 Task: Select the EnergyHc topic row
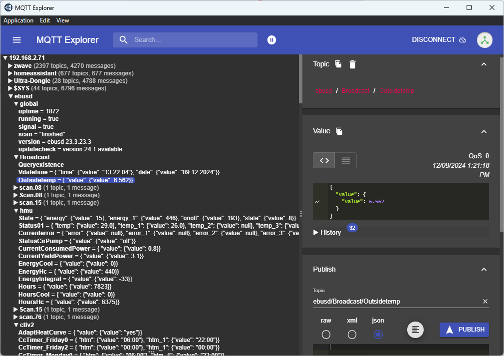click(68, 272)
